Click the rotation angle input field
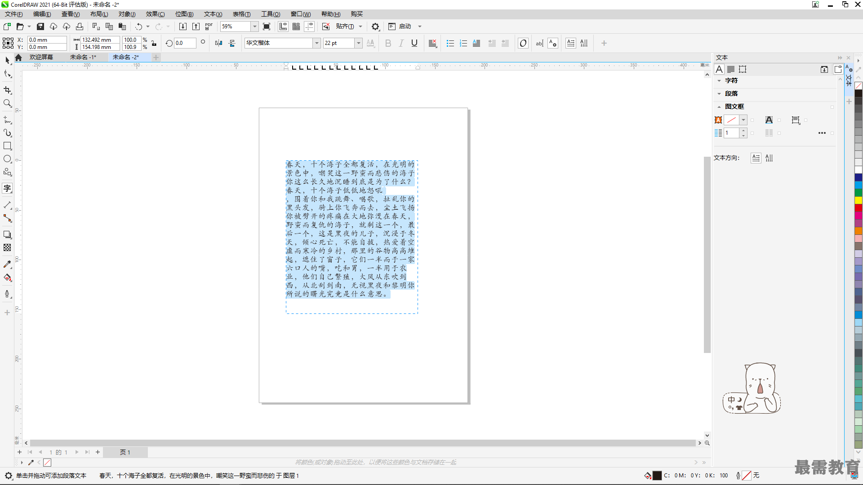Image resolution: width=863 pixels, height=485 pixels. pyautogui.click(x=185, y=43)
